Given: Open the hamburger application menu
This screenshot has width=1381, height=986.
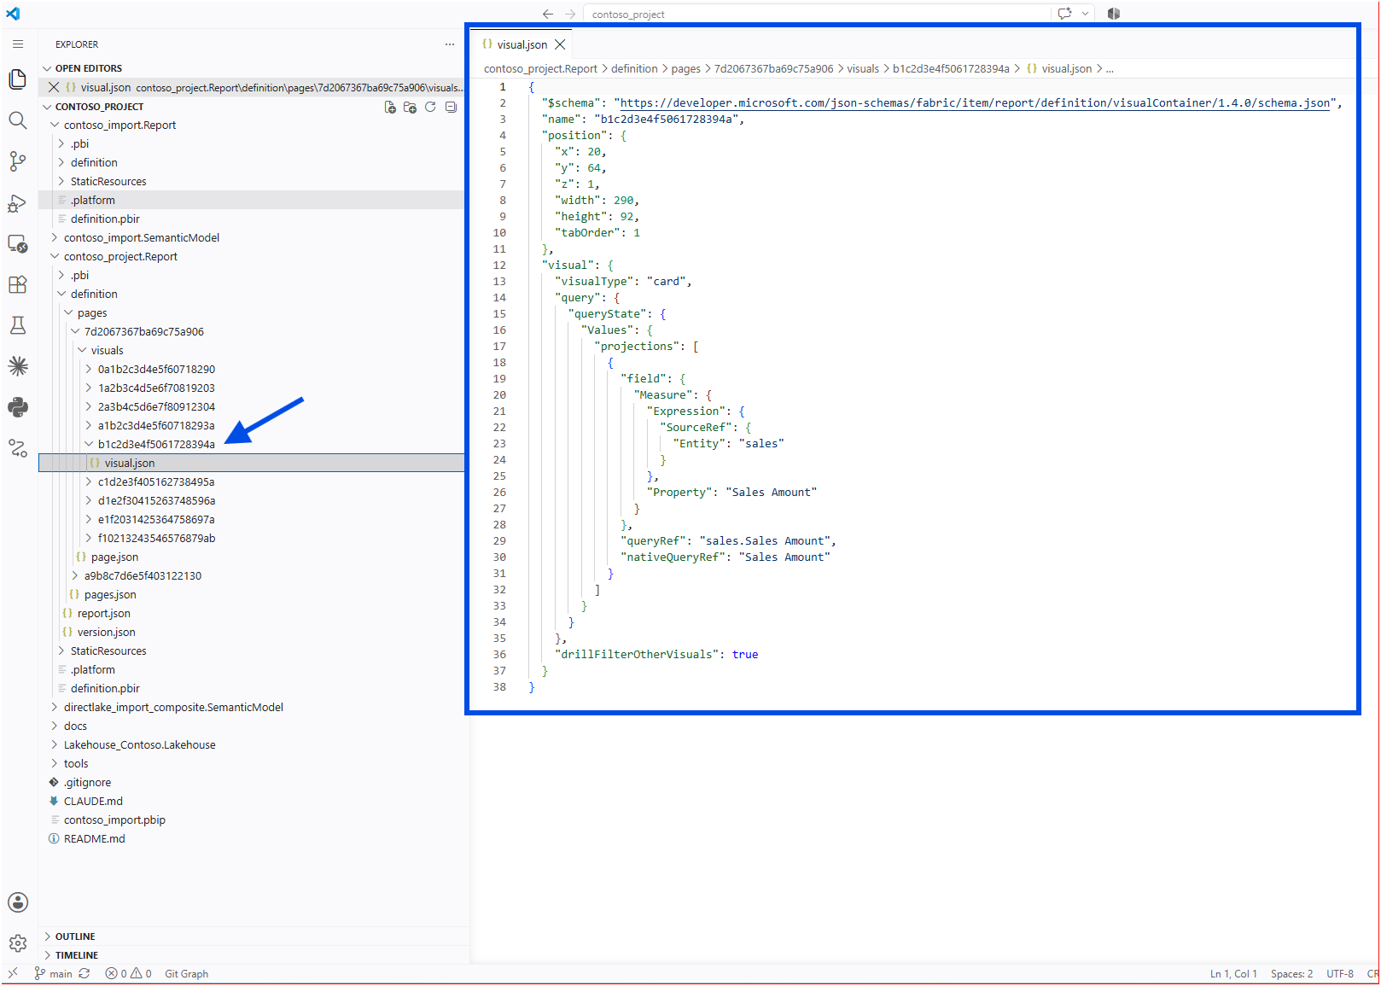Looking at the screenshot, I should [x=18, y=44].
